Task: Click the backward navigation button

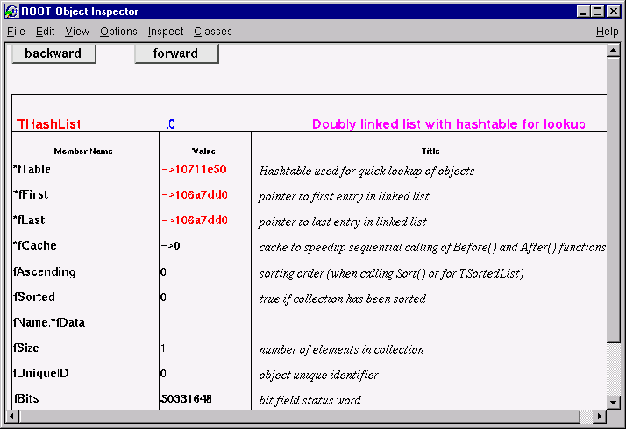Action: click(x=53, y=53)
